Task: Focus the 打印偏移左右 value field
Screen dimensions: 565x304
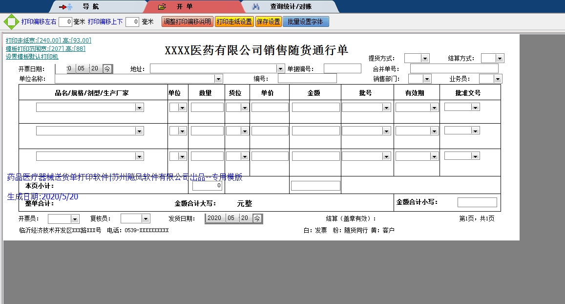Action: pyautogui.click(x=65, y=22)
